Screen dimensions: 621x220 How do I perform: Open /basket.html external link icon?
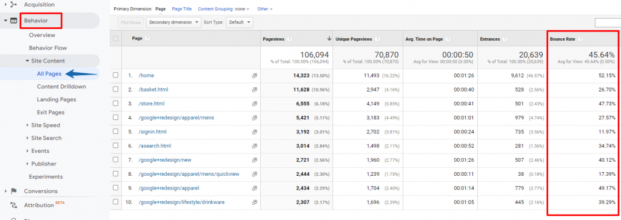click(255, 90)
